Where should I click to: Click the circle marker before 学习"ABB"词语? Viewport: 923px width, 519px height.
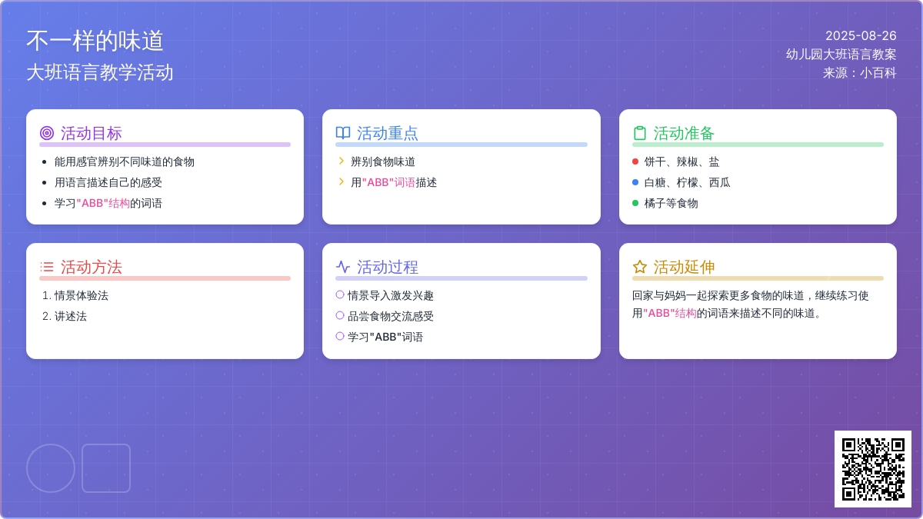pos(340,336)
